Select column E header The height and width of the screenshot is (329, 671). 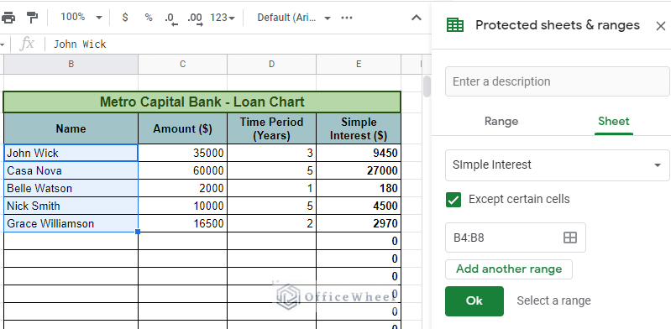[x=359, y=64]
